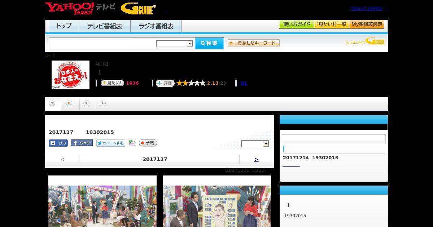Image resolution: width=433 pixels, height=227 pixels.
Task: Click the 予約 record reservation button
Action: [148, 143]
